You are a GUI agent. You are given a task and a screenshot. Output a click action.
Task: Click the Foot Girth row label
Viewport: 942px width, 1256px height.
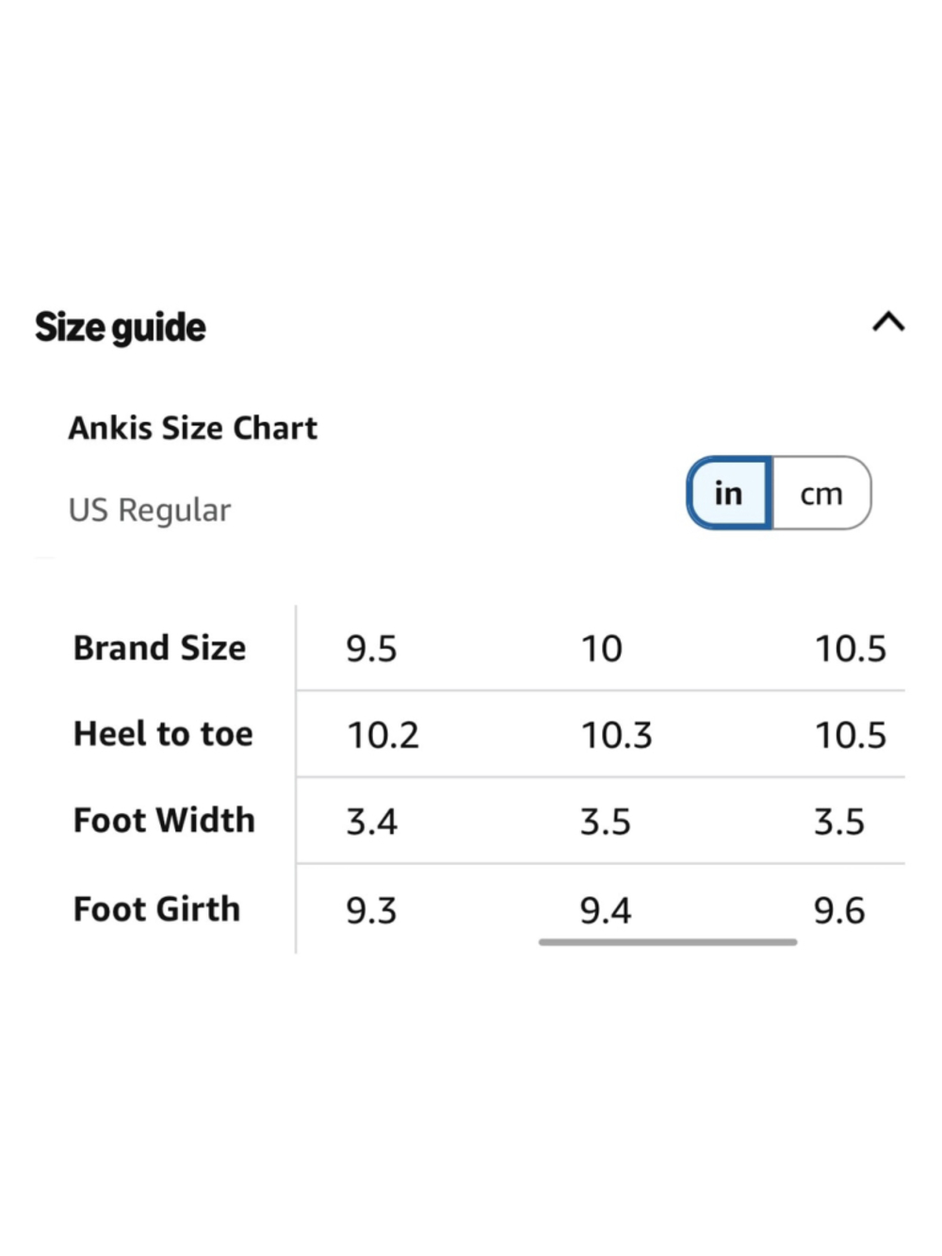(156, 909)
